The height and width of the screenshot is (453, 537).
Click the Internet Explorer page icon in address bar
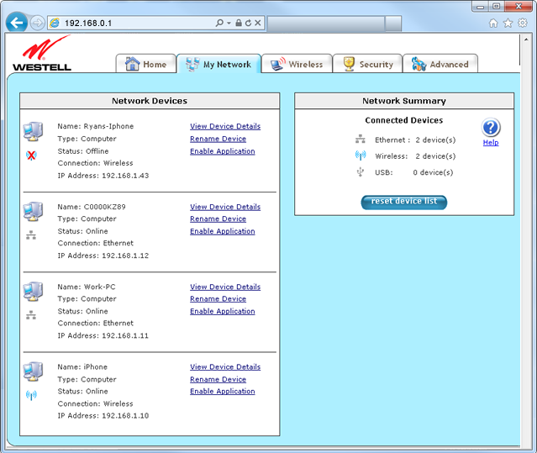coord(55,23)
